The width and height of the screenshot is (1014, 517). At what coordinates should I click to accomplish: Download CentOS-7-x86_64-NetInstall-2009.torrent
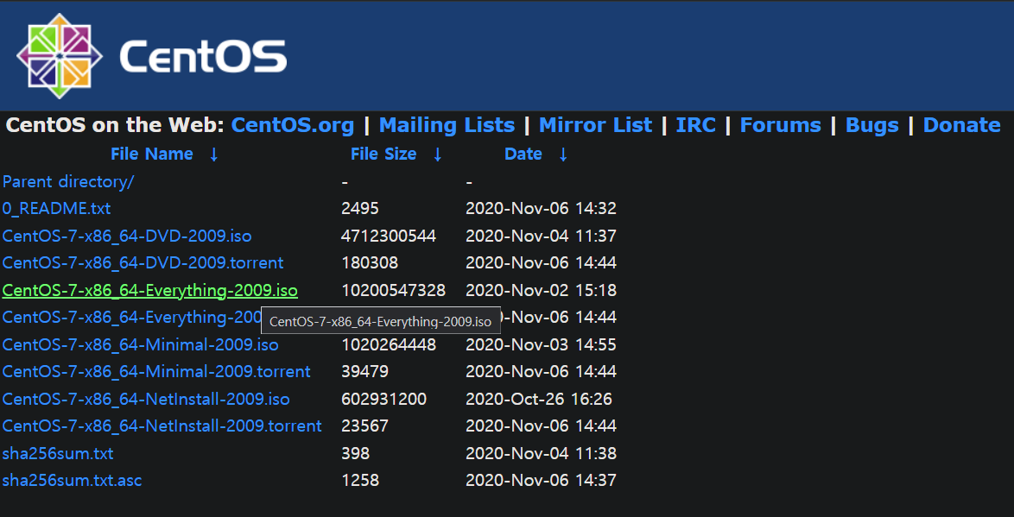coord(162,426)
